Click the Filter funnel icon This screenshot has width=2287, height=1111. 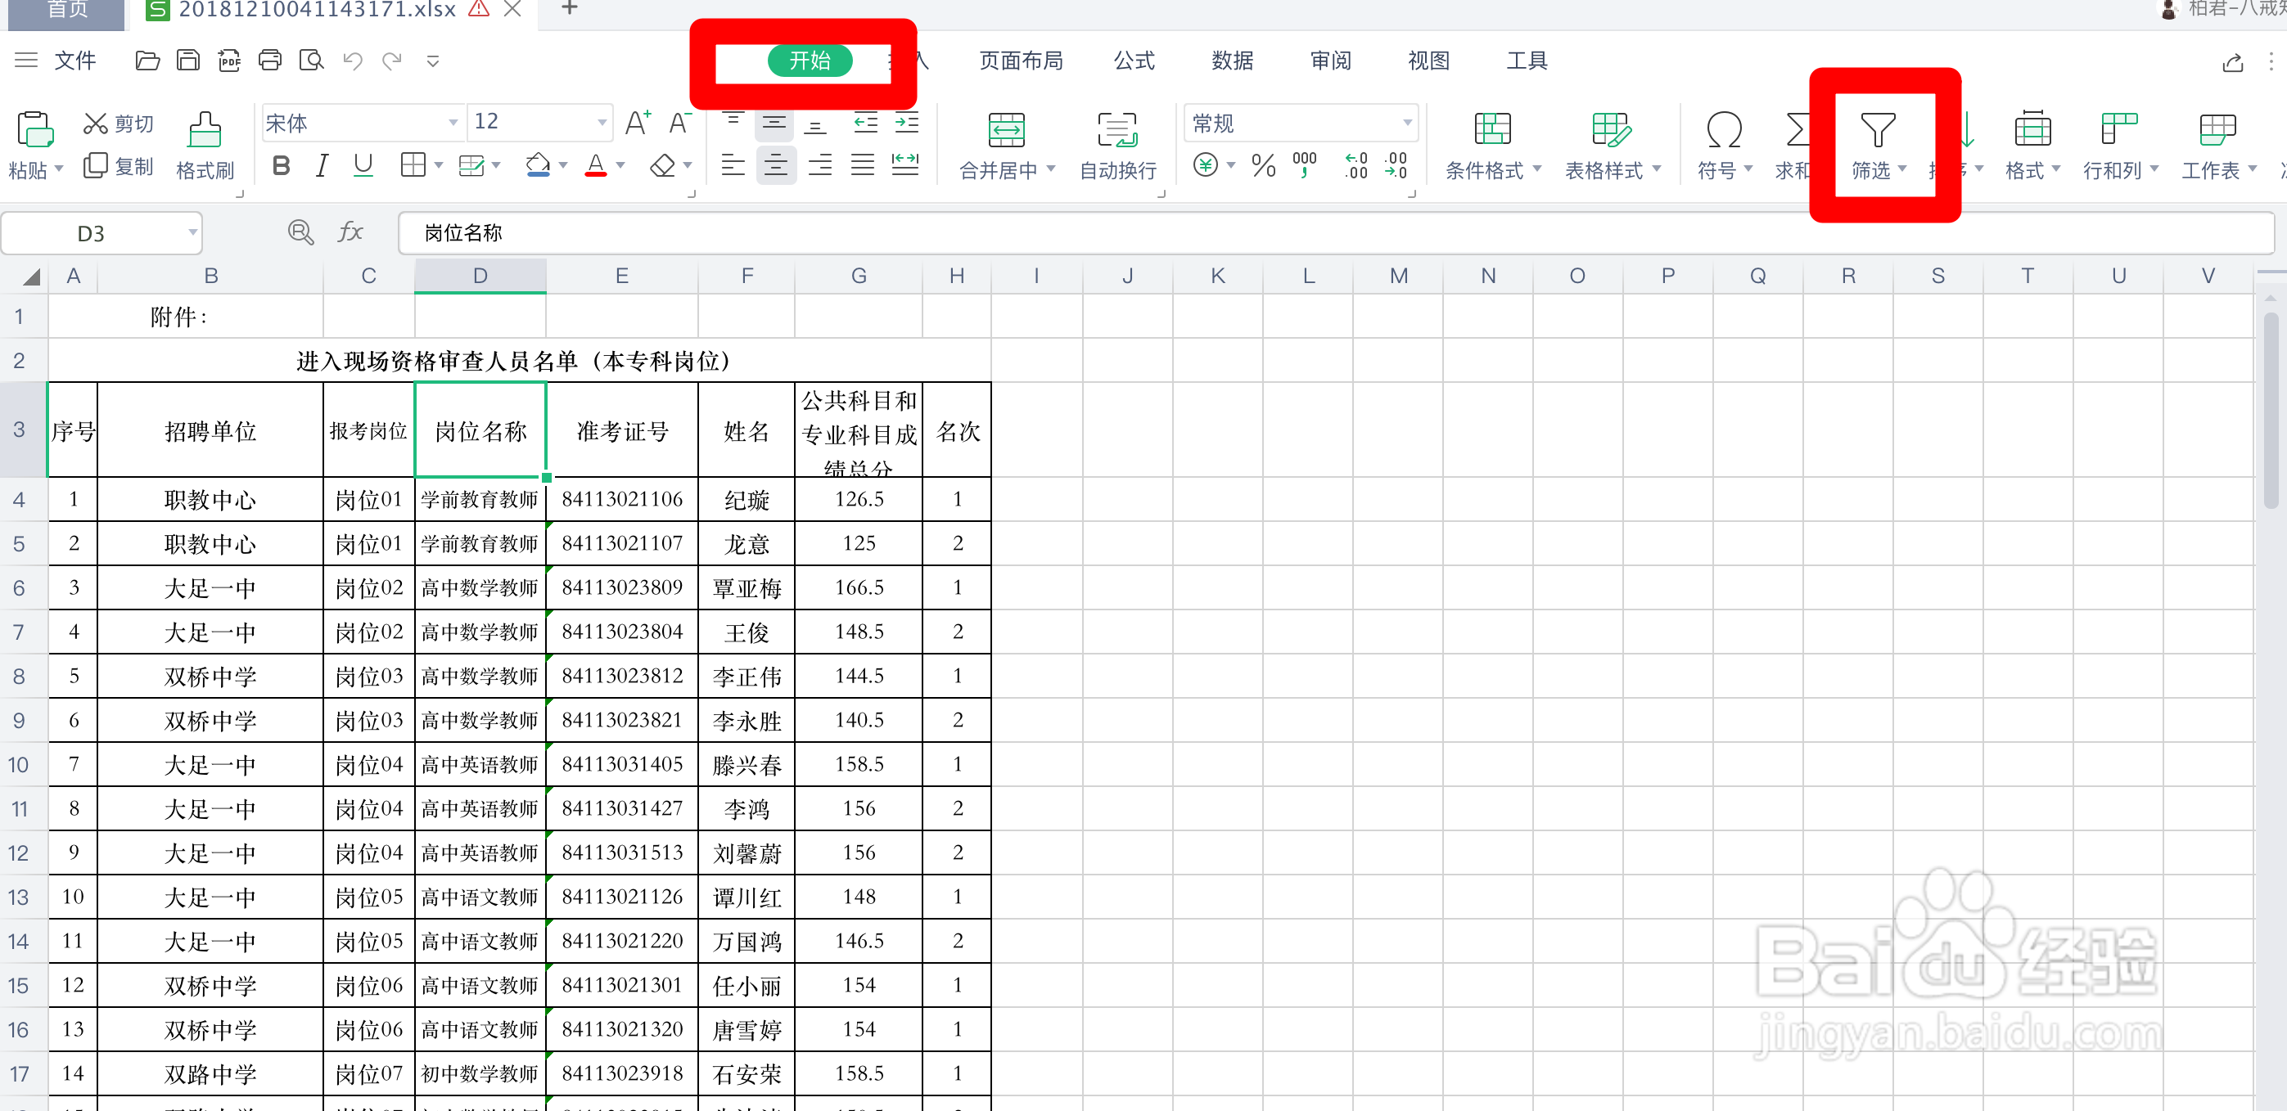[x=1878, y=129]
